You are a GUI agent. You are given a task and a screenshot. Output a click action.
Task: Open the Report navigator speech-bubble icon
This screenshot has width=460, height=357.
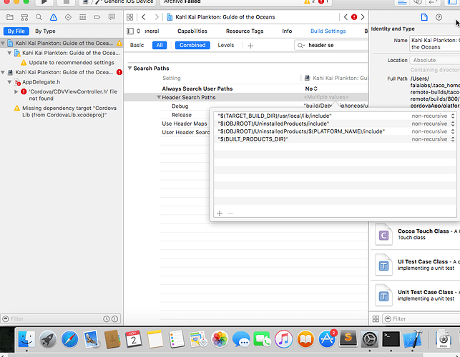(112, 17)
